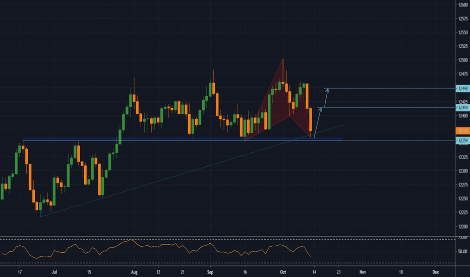470x277 pixels.
Task: Click the 50.00 RSI axis value
Action: click(x=462, y=251)
